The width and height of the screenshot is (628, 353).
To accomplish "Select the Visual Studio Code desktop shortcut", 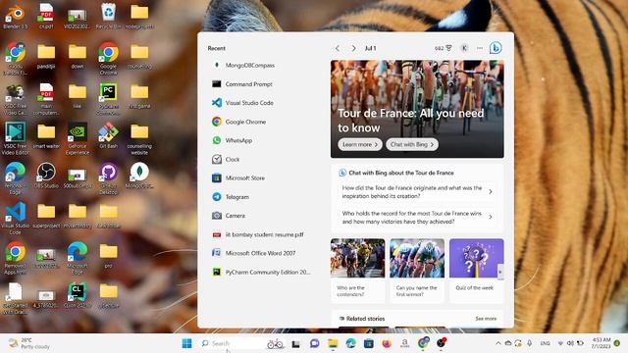I will pos(16,218).
